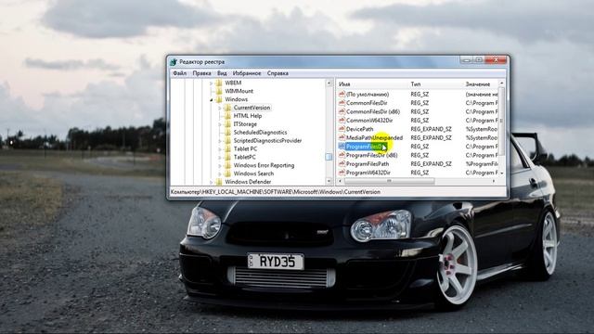The image size is (594, 334).
Task: Open the Избранное menu
Action: 247,73
